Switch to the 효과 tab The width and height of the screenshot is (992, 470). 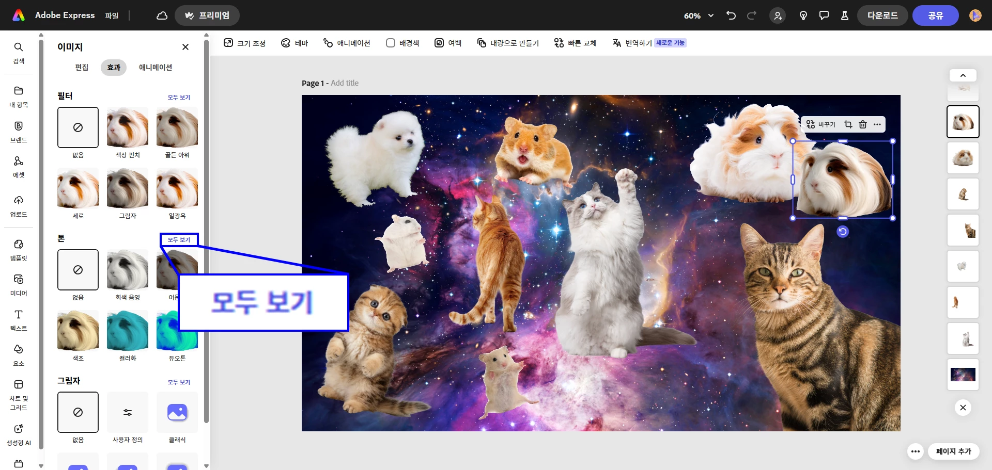114,67
